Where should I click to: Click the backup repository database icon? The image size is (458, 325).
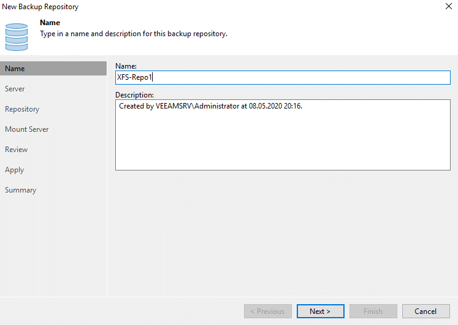[17, 37]
